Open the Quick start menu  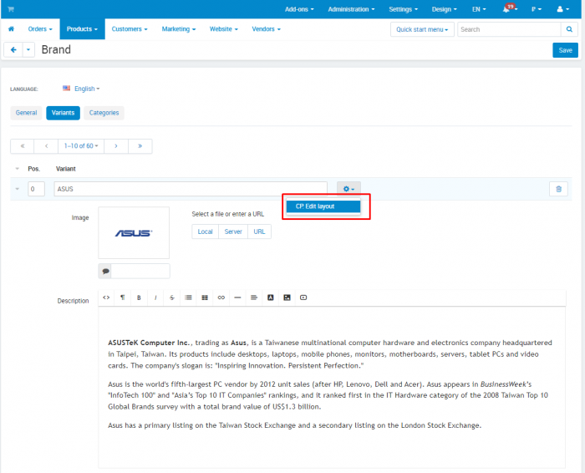point(422,29)
